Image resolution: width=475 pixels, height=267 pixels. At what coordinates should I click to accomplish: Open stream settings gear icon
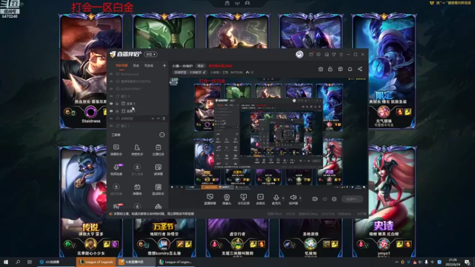[334, 199]
